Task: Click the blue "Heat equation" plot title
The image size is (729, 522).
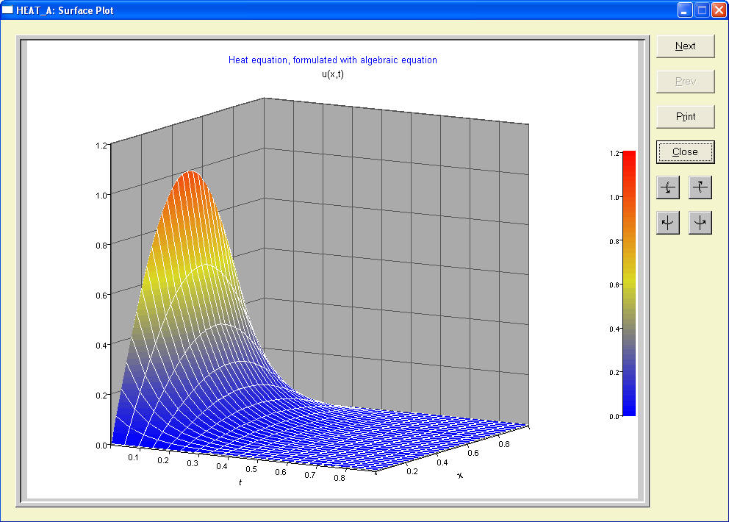Action: coord(332,60)
